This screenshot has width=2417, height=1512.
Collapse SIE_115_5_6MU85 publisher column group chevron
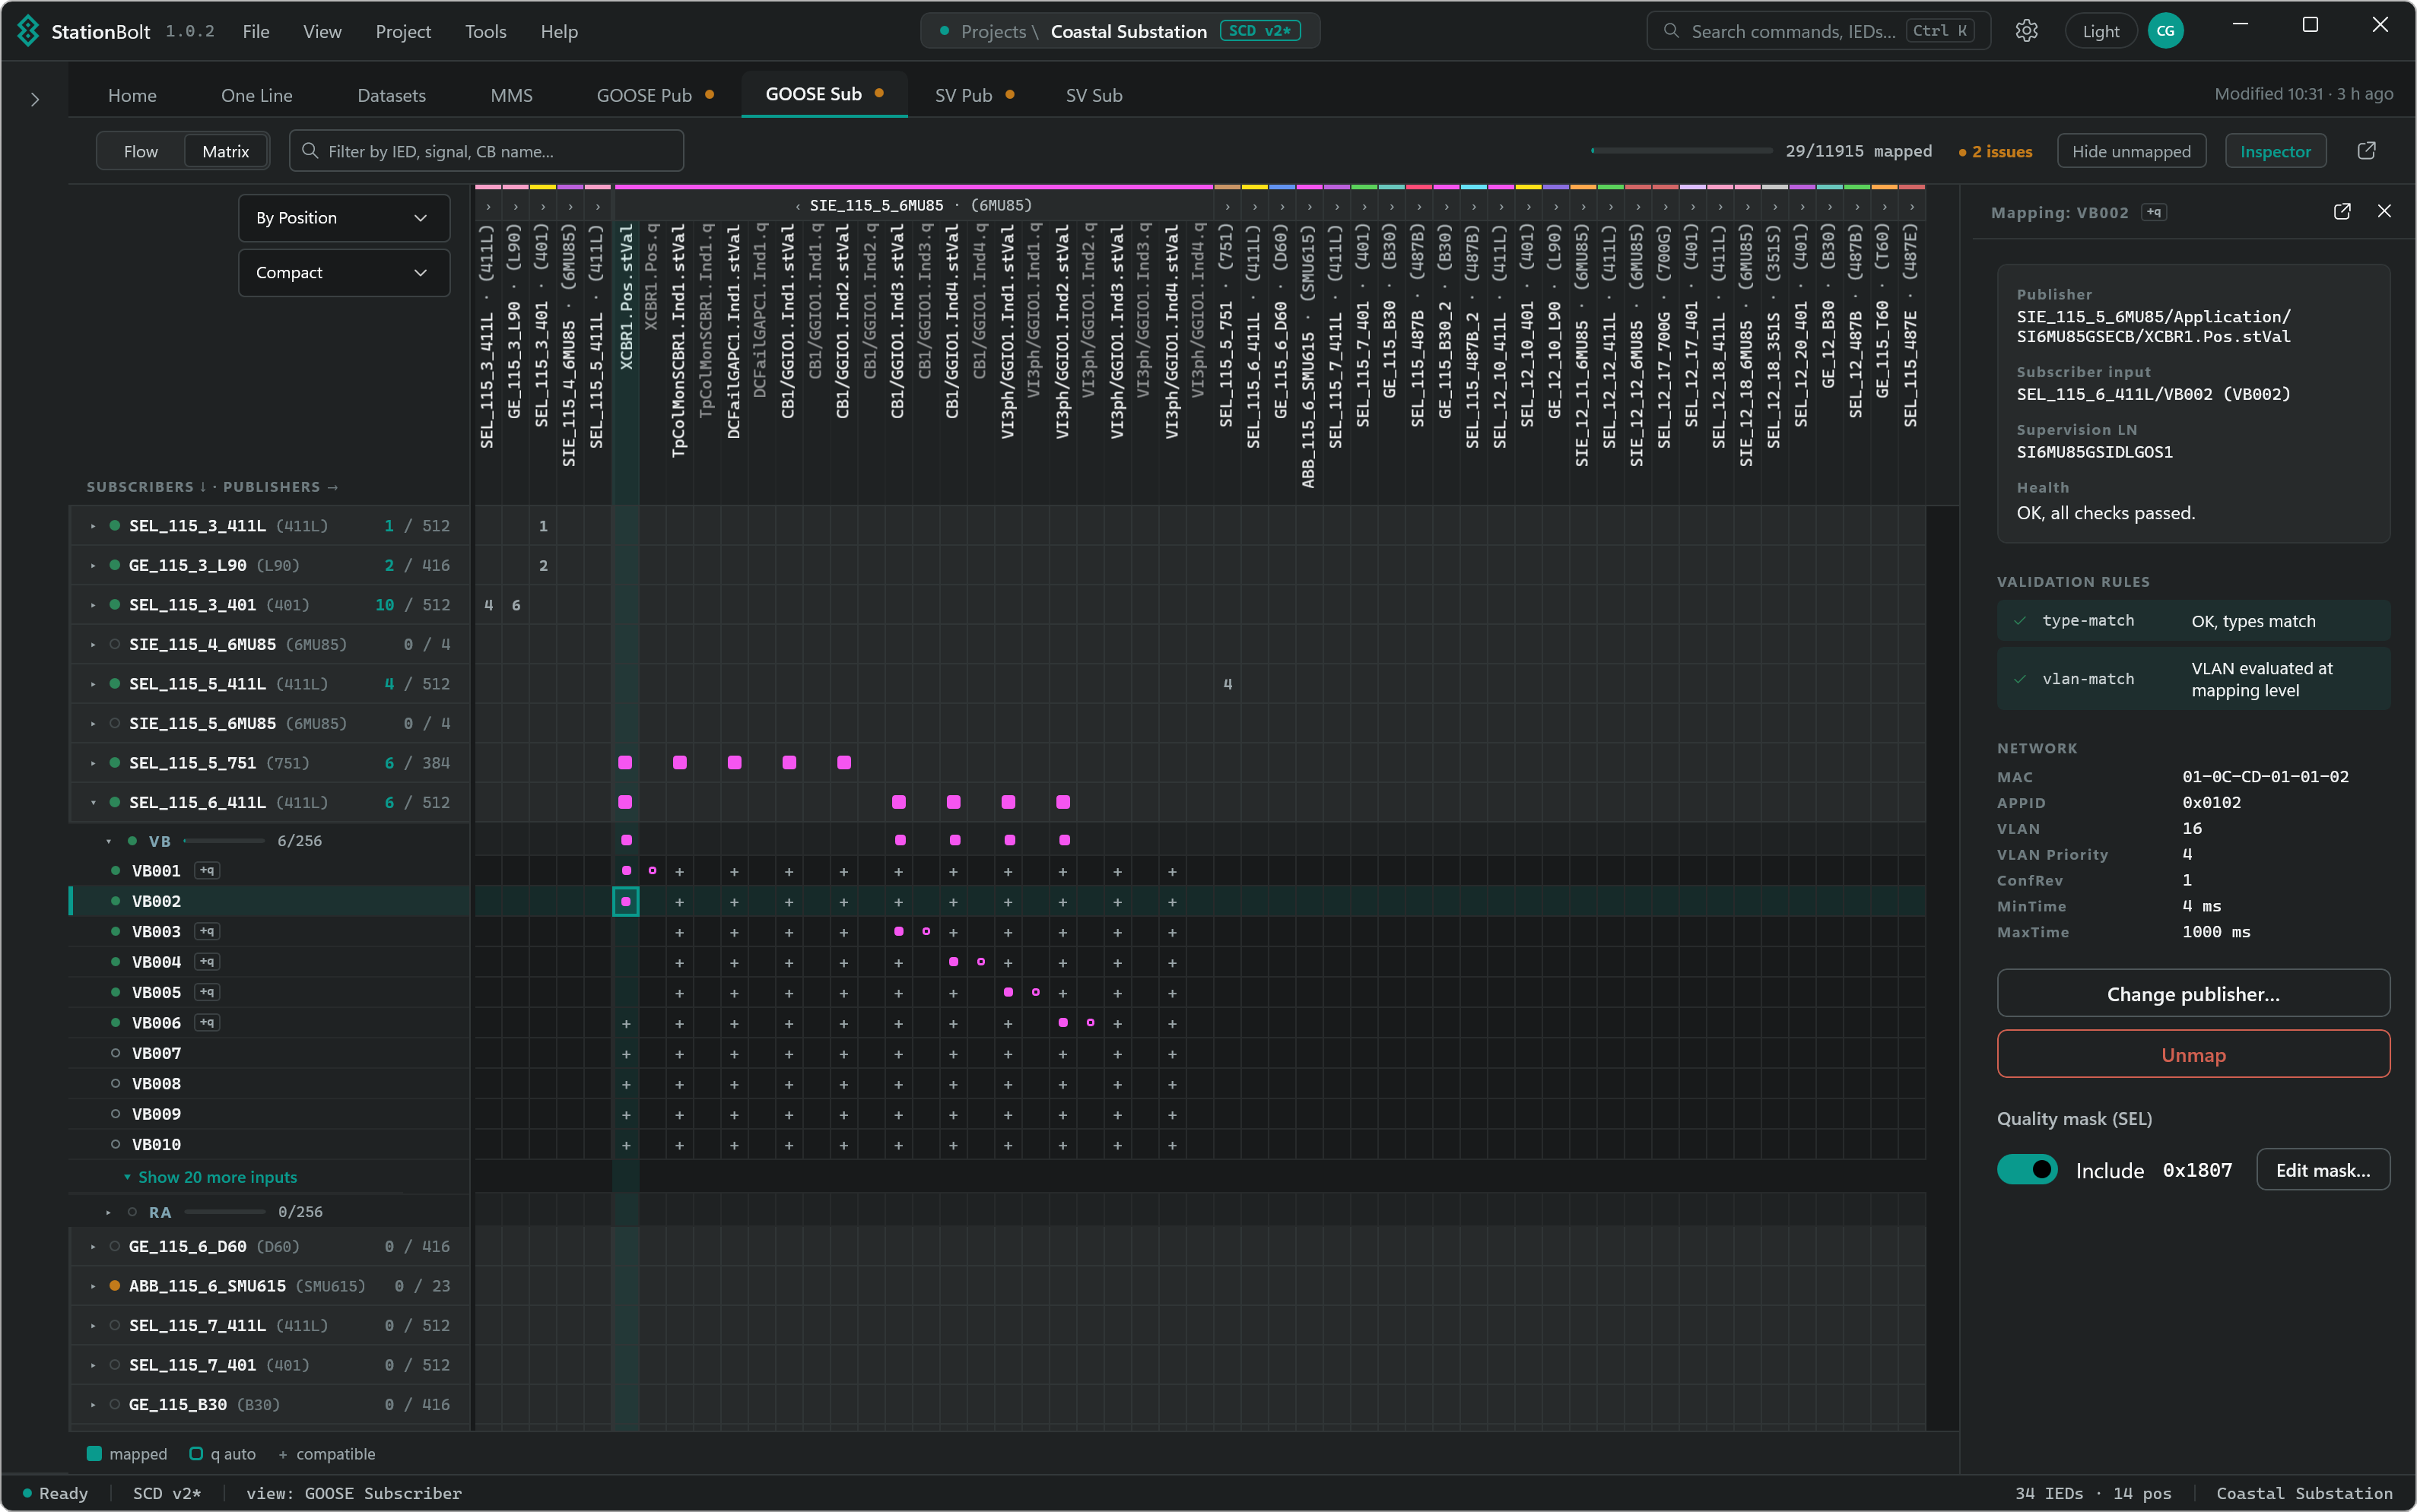click(x=797, y=206)
